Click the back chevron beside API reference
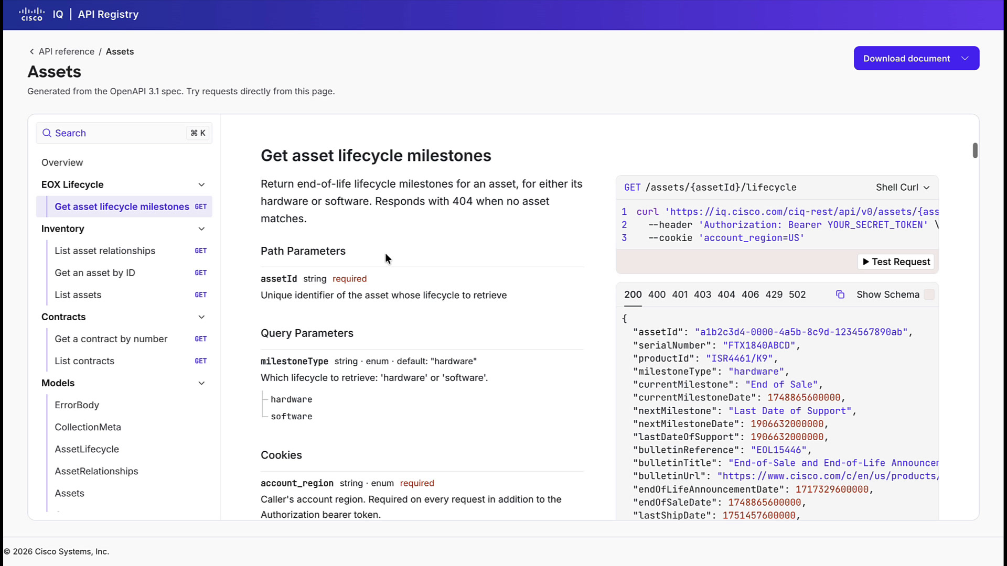The height and width of the screenshot is (566, 1007). pos(32,51)
